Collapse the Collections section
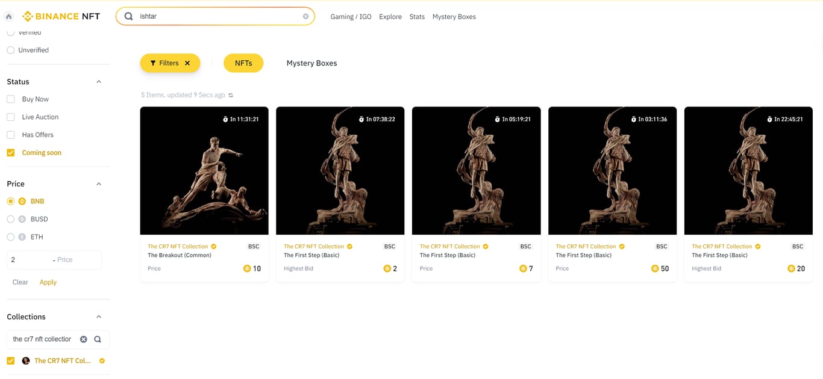The height and width of the screenshot is (379, 823). [98, 316]
